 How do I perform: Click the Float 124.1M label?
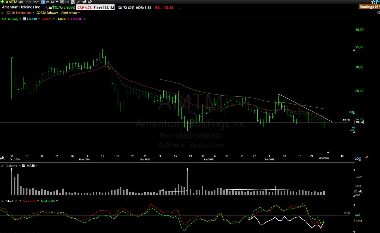104,8
